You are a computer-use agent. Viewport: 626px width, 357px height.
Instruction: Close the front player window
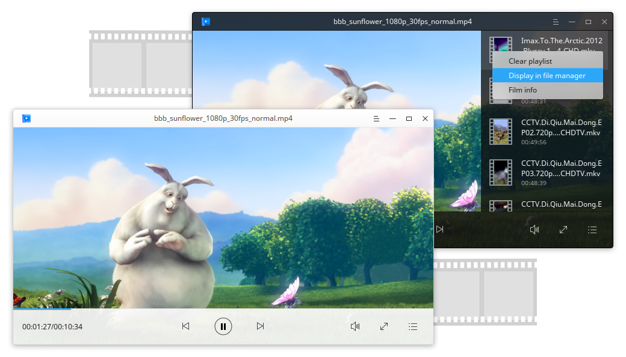[425, 119]
